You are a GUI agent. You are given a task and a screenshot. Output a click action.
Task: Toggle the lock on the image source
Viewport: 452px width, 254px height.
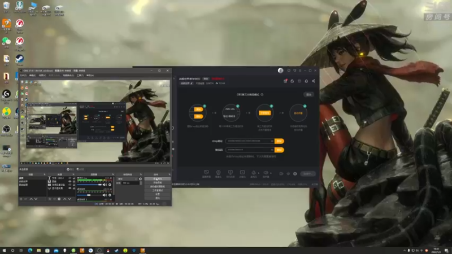(x=74, y=181)
